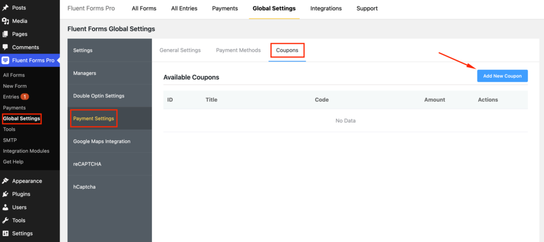Open Payments submenu link in sidebar
The image size is (544, 242).
tap(14, 107)
